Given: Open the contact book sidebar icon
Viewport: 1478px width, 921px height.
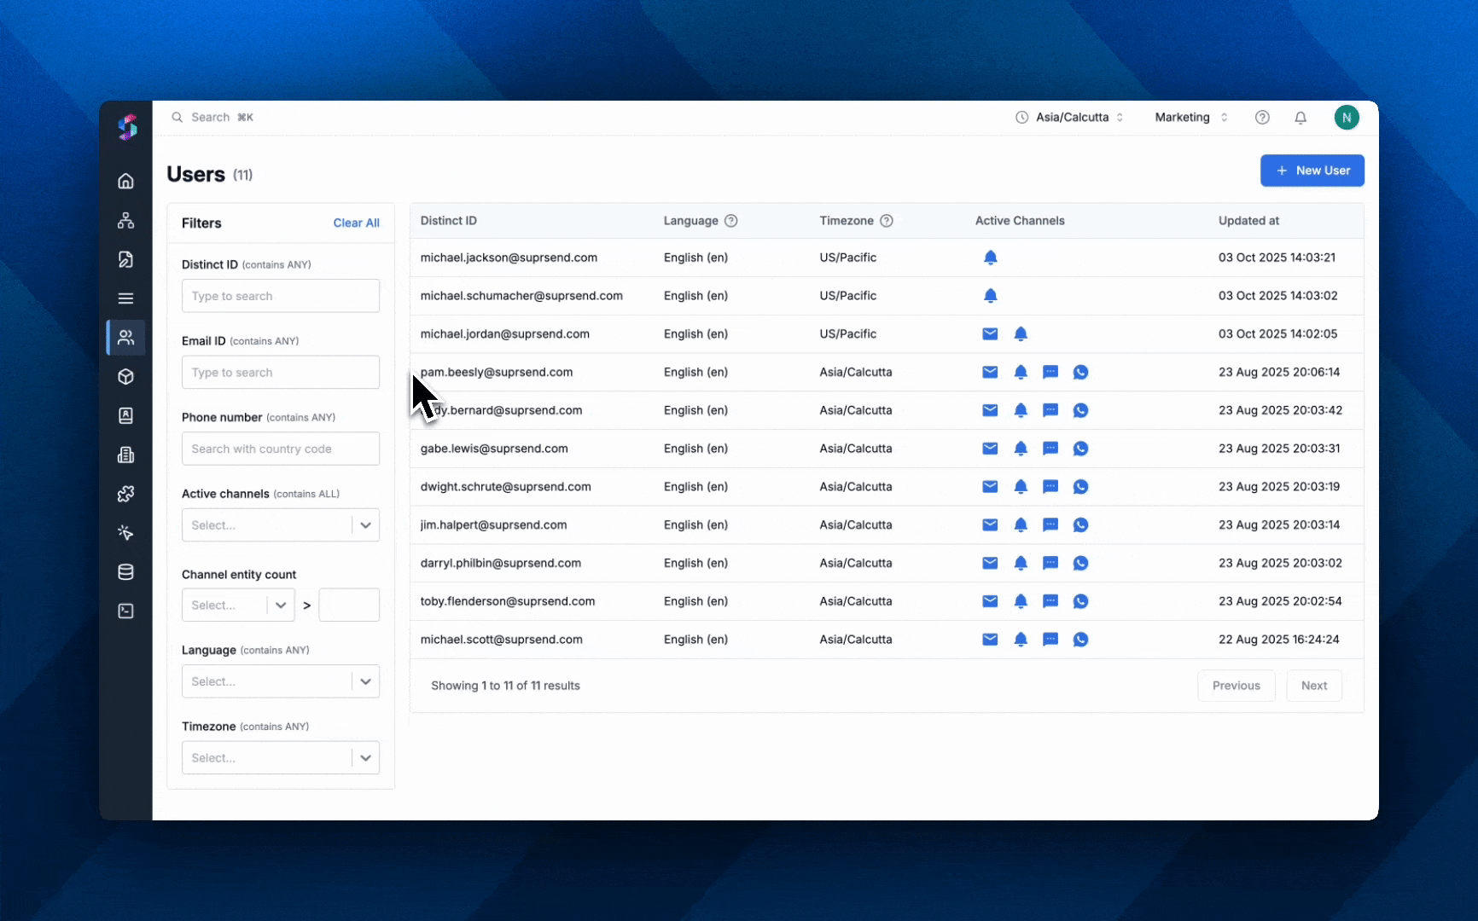Looking at the screenshot, I should coord(125,415).
